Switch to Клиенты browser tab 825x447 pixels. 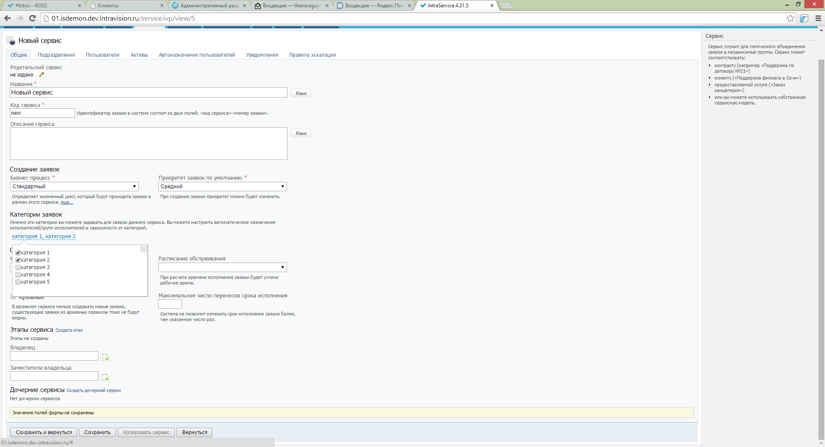[127, 6]
